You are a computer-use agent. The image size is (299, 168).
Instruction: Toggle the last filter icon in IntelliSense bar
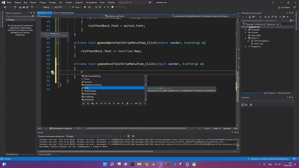145,104
